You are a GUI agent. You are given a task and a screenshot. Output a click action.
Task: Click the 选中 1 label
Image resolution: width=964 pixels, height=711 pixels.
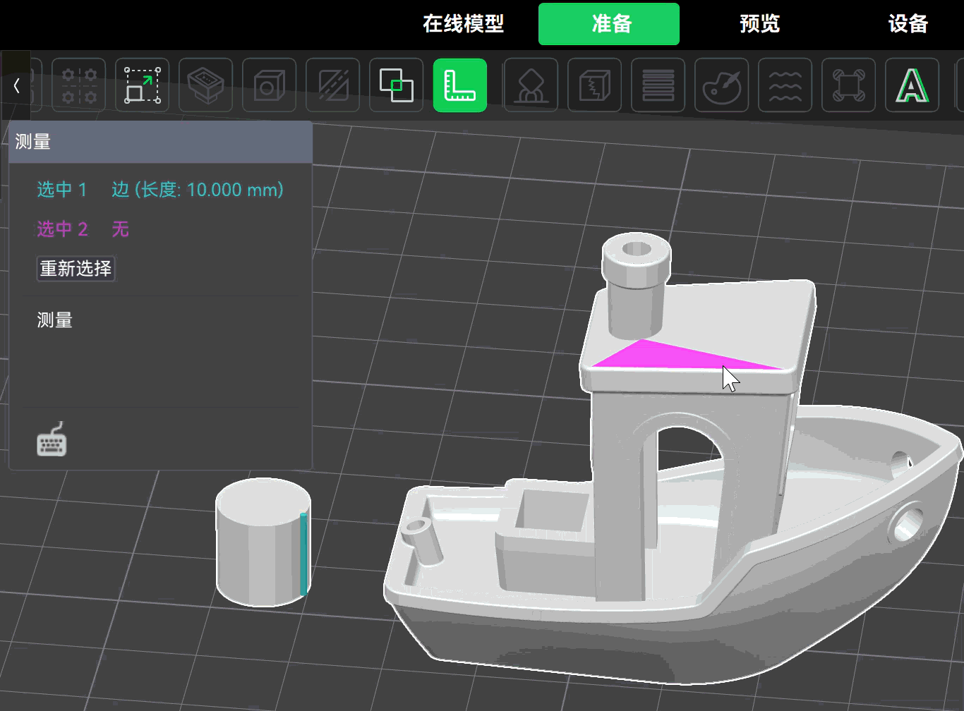point(61,190)
